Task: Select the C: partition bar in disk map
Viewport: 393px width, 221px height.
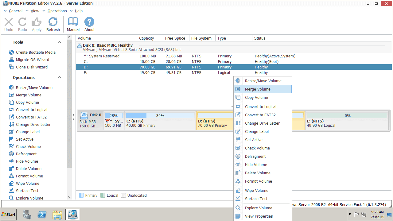Action: [160, 121]
